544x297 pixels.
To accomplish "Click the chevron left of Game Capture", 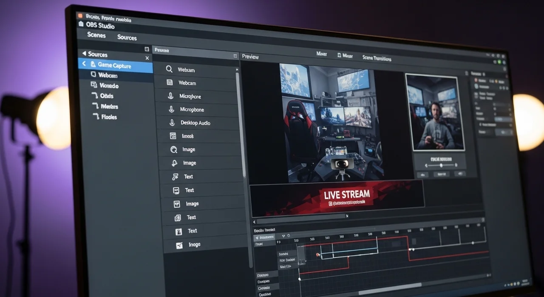I will [84, 64].
